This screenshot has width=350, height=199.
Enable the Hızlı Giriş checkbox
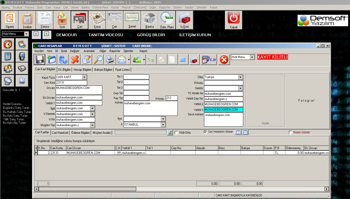(176, 132)
